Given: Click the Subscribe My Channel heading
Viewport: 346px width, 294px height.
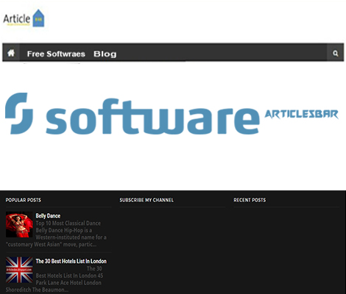Looking at the screenshot, I should pyautogui.click(x=146, y=200).
